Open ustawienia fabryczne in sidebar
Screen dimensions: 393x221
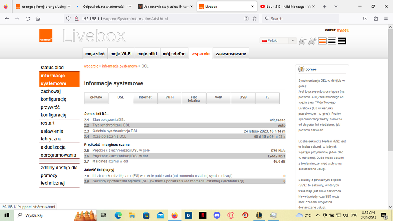coord(59,135)
